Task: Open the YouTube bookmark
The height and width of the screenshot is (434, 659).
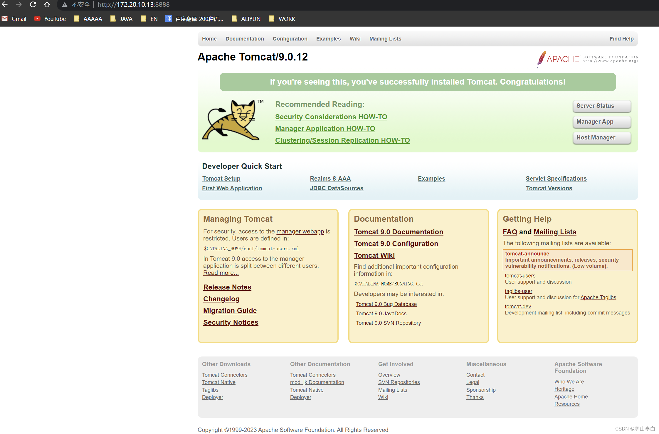Action: click(x=50, y=19)
